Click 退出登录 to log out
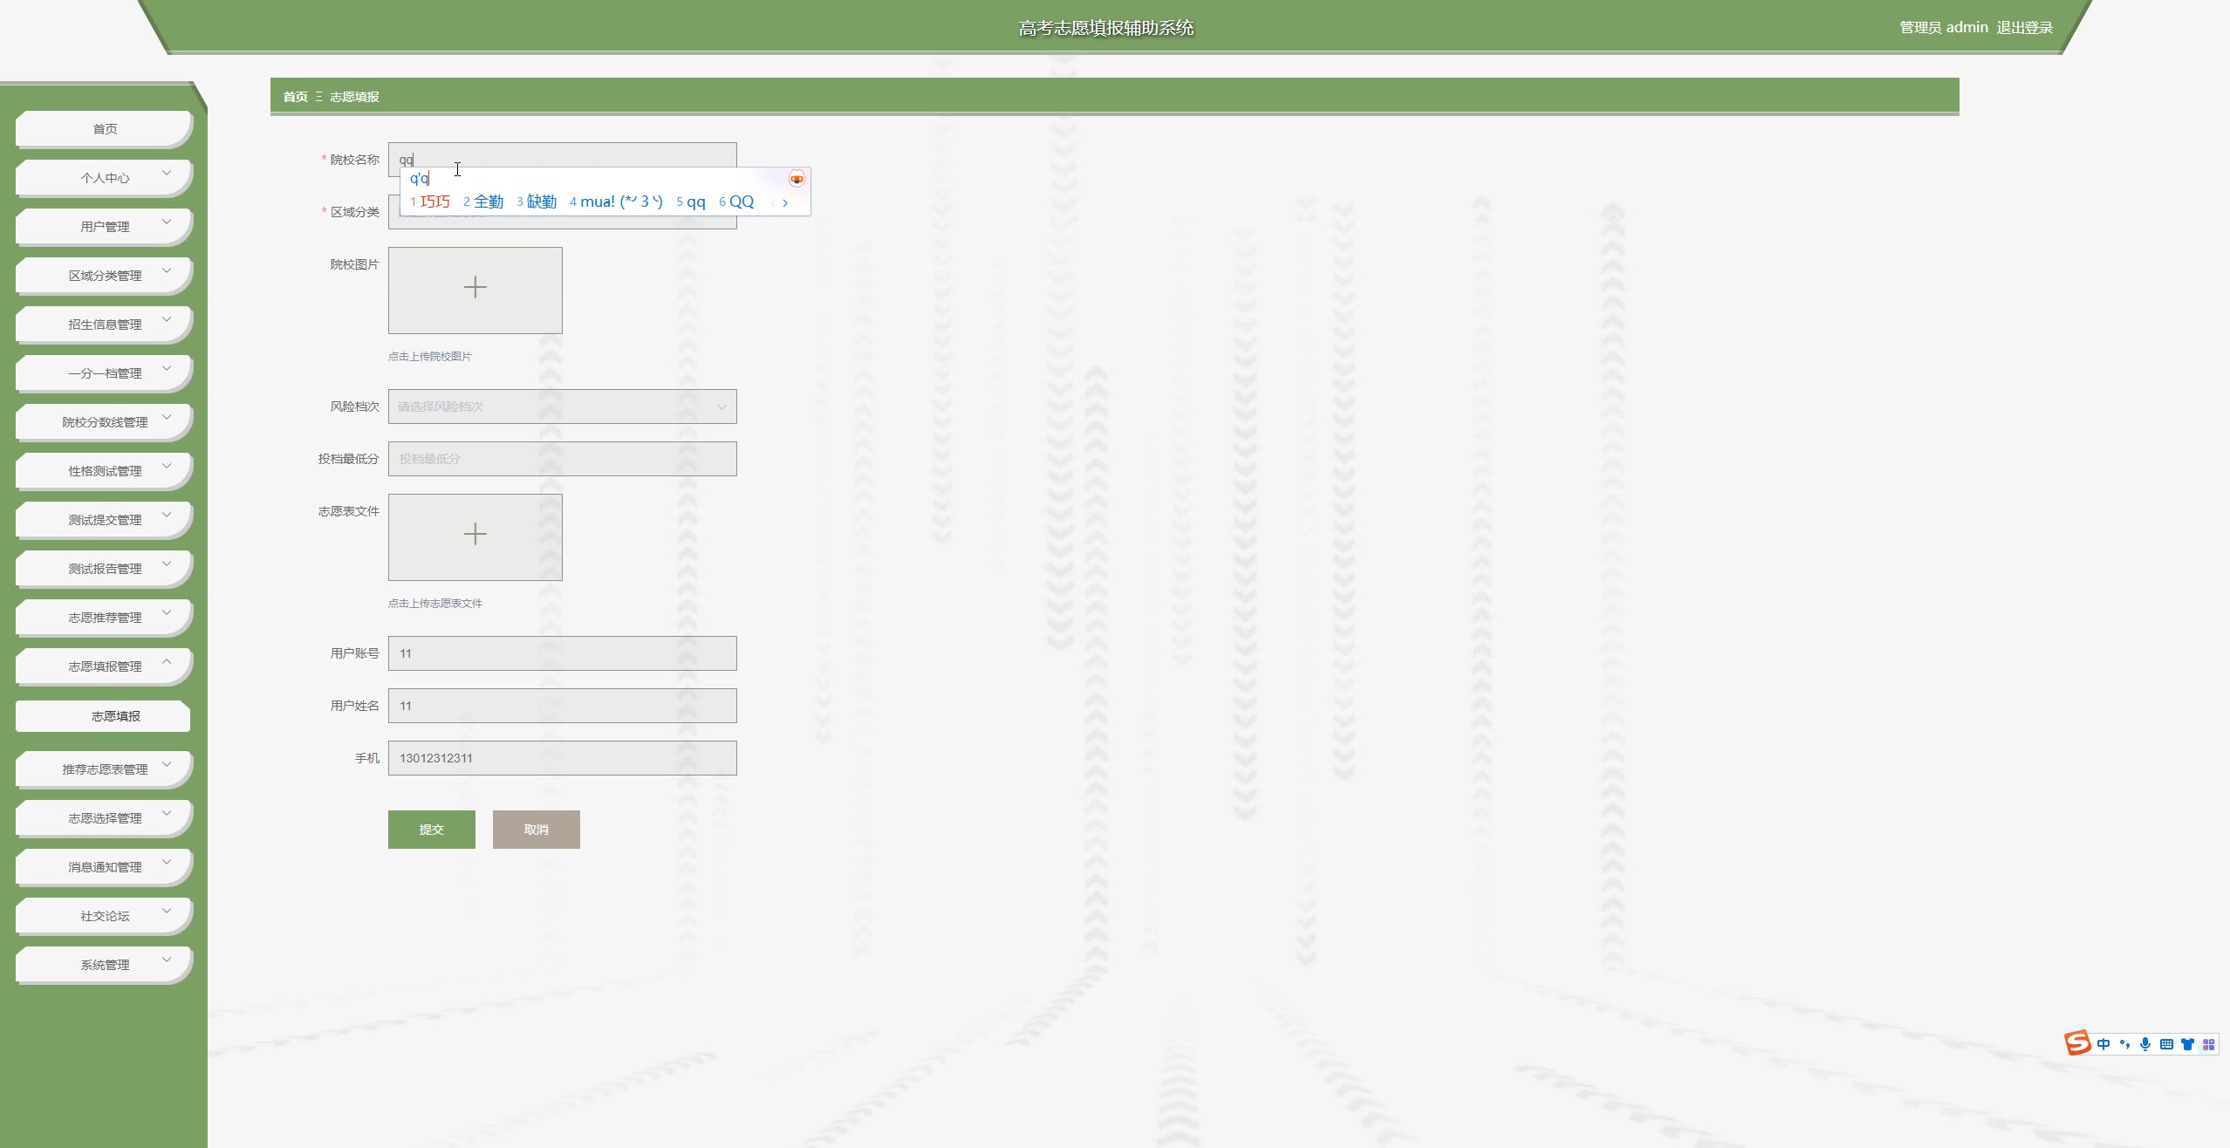 2024,27
